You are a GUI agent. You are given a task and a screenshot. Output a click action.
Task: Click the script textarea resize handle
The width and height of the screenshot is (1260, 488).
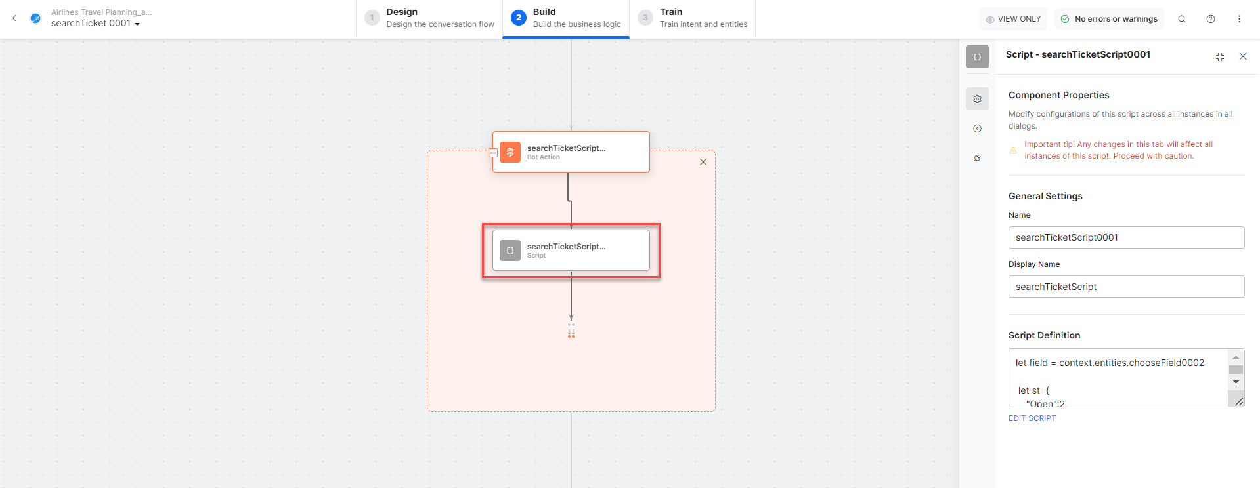click(x=1238, y=401)
